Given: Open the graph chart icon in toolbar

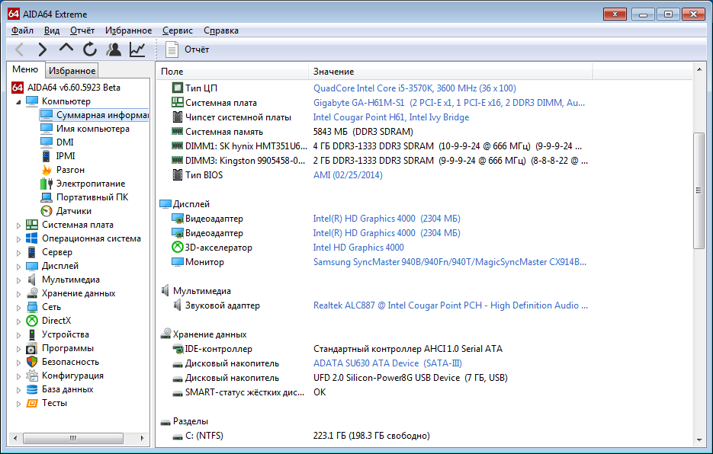Looking at the screenshot, I should (137, 50).
